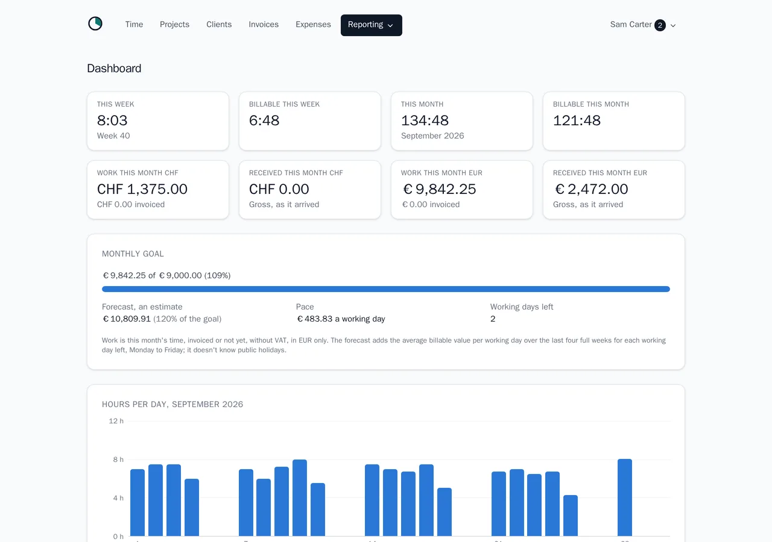Screen dimensions: 772x542
Task: Click the €9,842.25 of €9,000.00 (109%) line
Action: click(166, 276)
